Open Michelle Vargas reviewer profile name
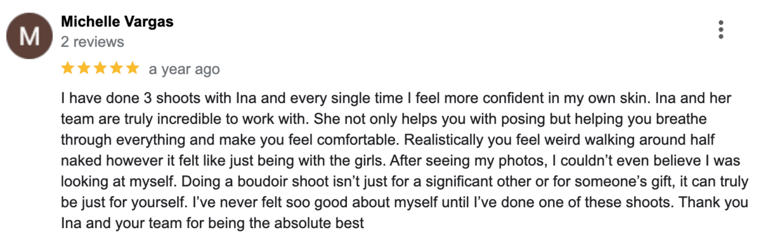Screen dimensions: 761x242 click(117, 22)
